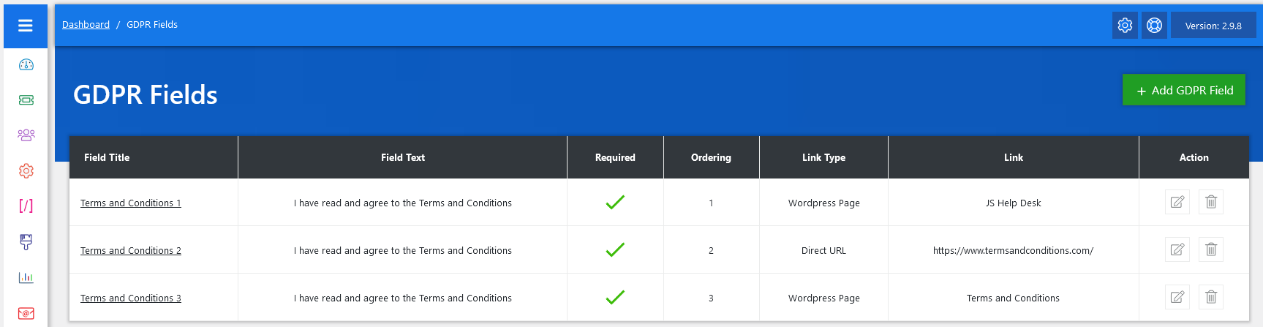Open the orange gear icon in sidebar
This screenshot has width=1263, height=327.
(26, 170)
